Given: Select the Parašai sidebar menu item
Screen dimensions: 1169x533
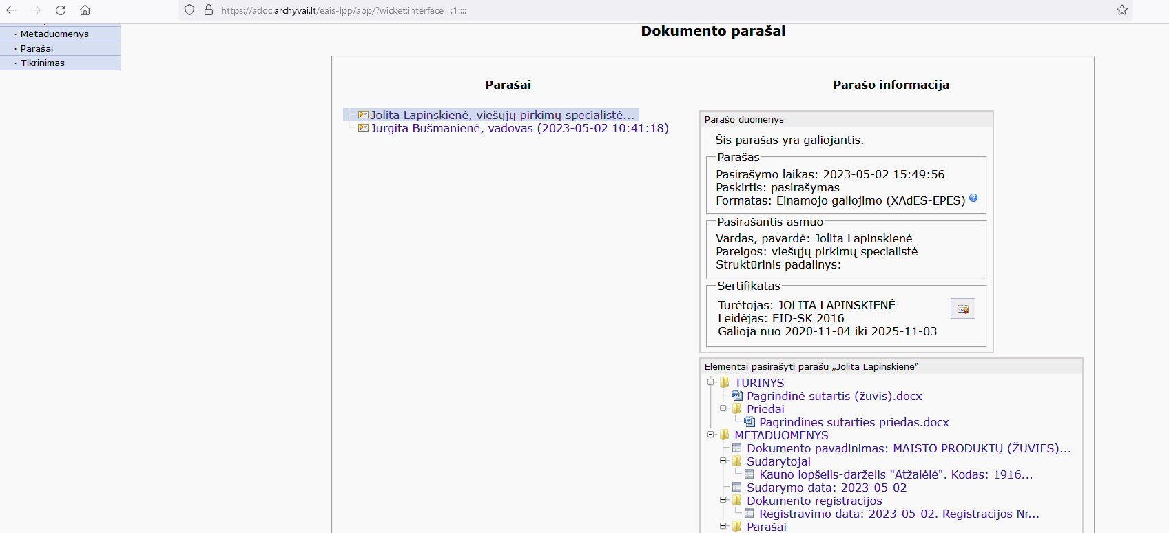Looking at the screenshot, I should tap(37, 48).
